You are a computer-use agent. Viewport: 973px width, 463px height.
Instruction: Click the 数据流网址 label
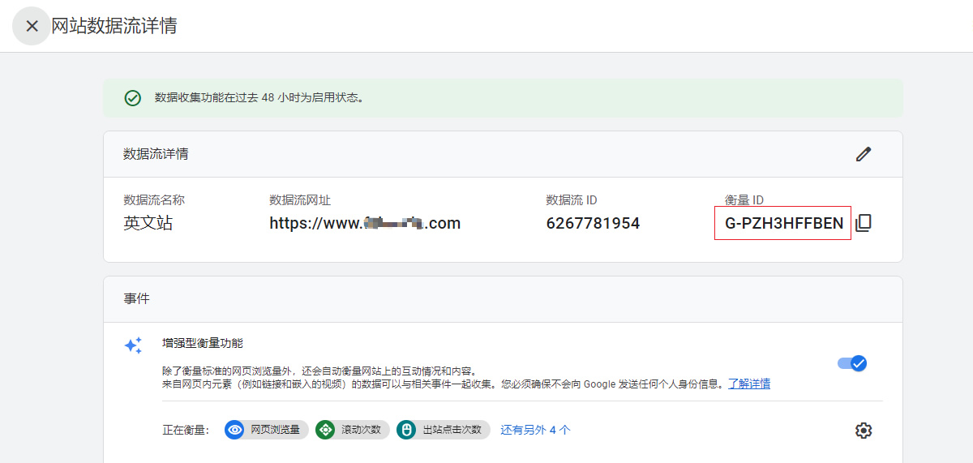pos(300,200)
